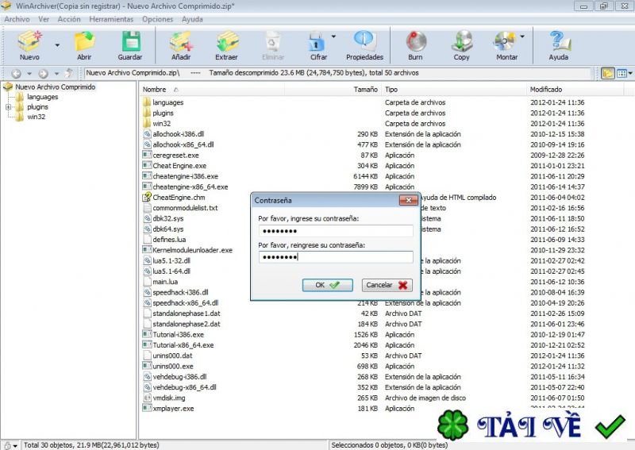Viewport: 635px width, 450px height.
Task: Select the allochook-i386.dll file icon
Action: point(147,133)
